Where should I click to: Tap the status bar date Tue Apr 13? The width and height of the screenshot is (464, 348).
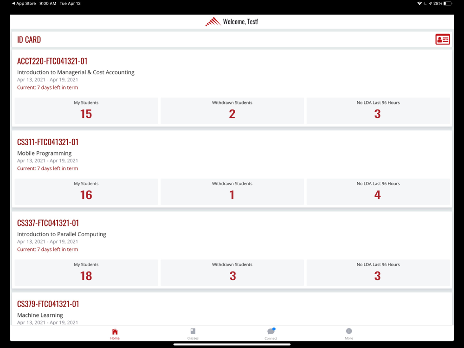pos(70,4)
